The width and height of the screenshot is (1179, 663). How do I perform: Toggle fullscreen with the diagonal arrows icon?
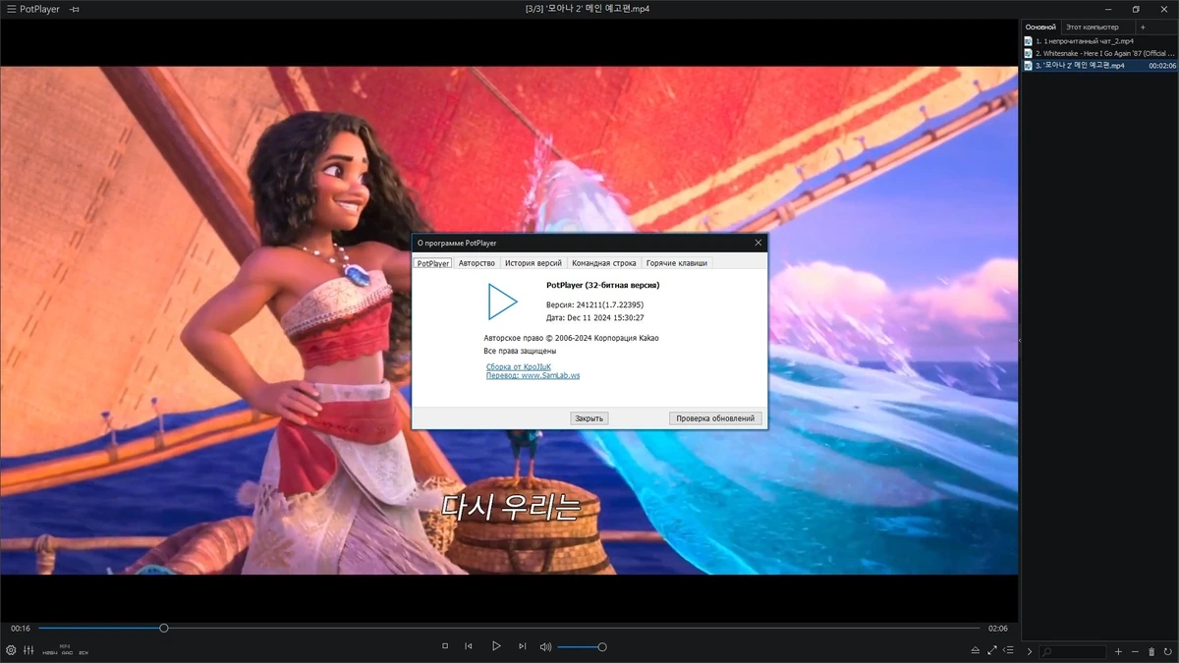[x=992, y=650]
